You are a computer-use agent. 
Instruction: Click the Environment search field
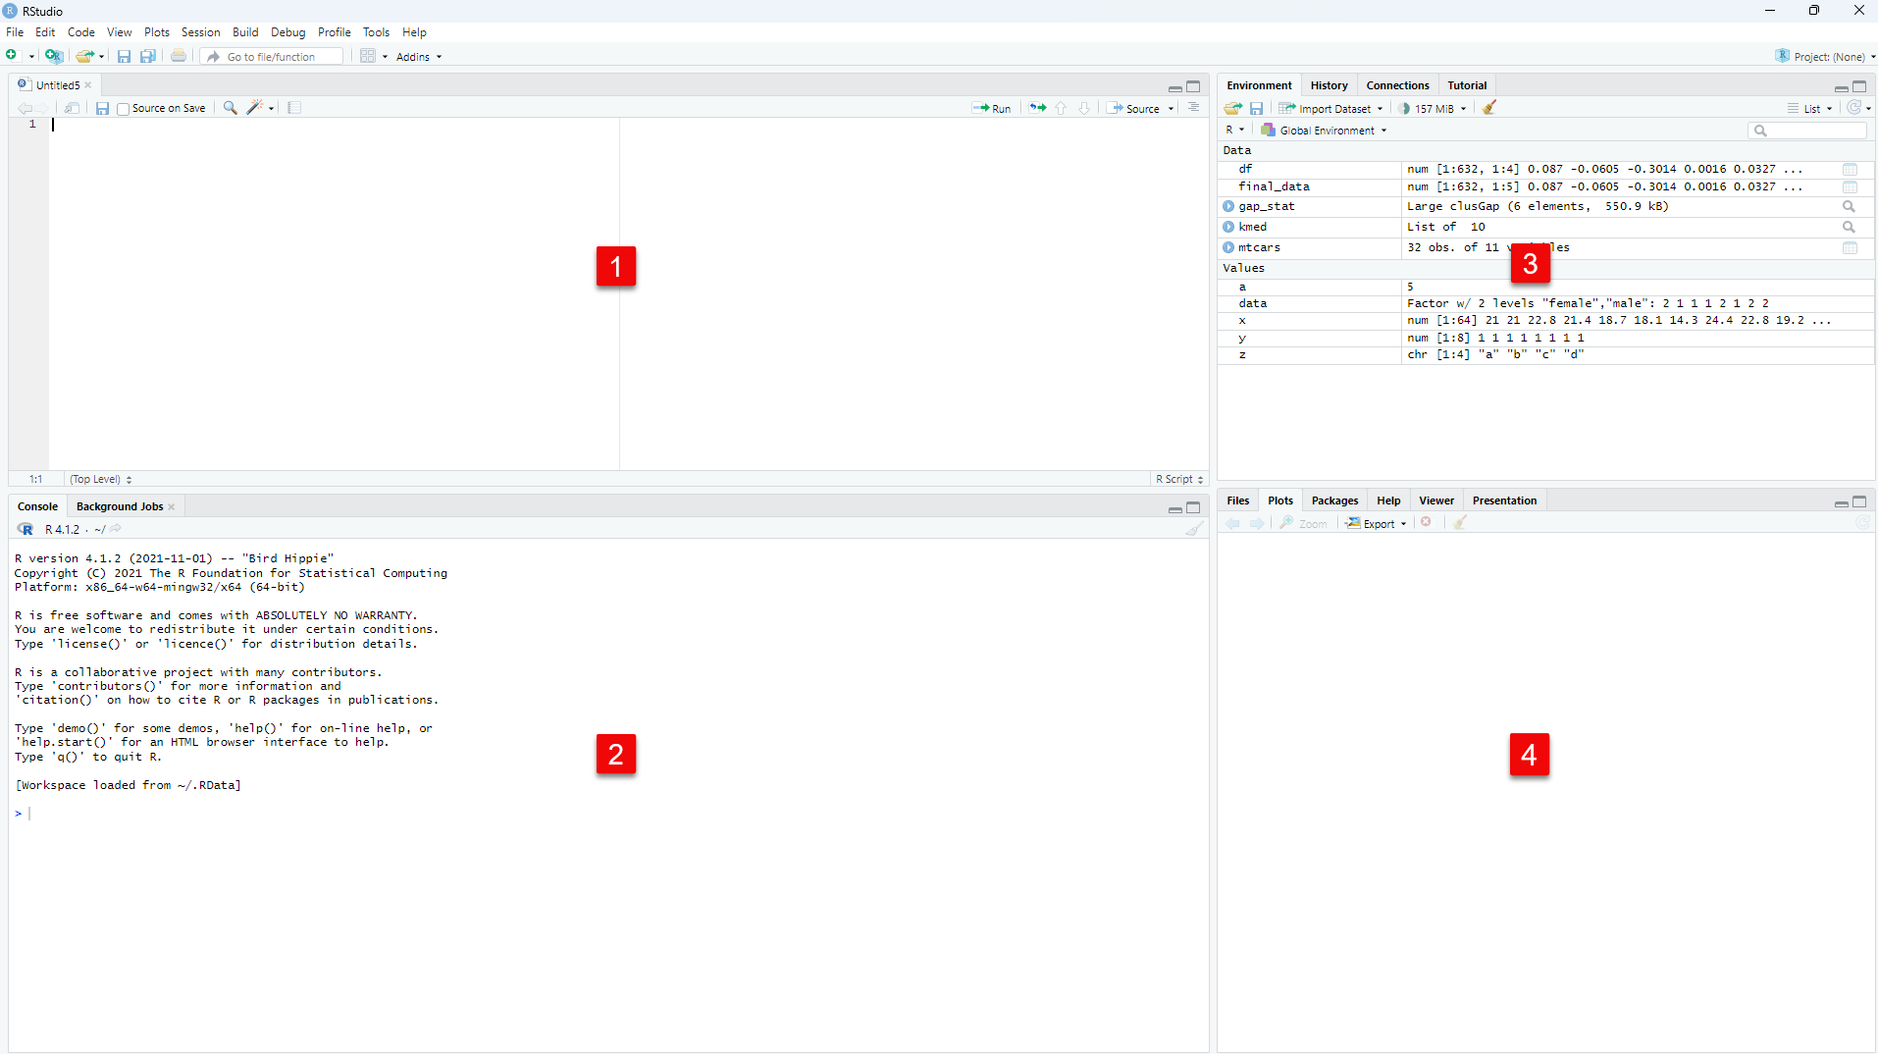[1811, 131]
